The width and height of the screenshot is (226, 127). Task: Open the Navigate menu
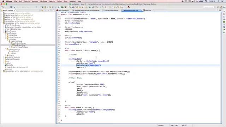pyautogui.click(x=44, y=1)
